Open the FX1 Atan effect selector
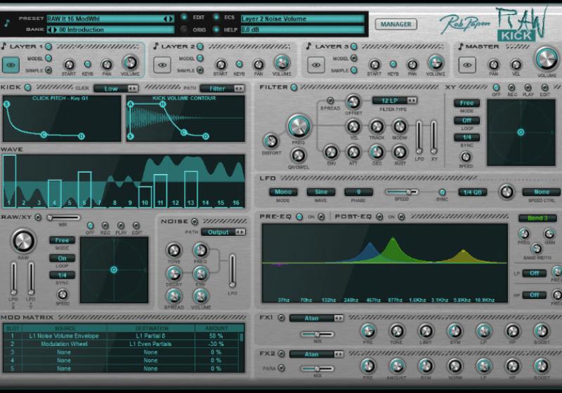Image resolution: width=562 pixels, height=393 pixels. click(x=317, y=318)
